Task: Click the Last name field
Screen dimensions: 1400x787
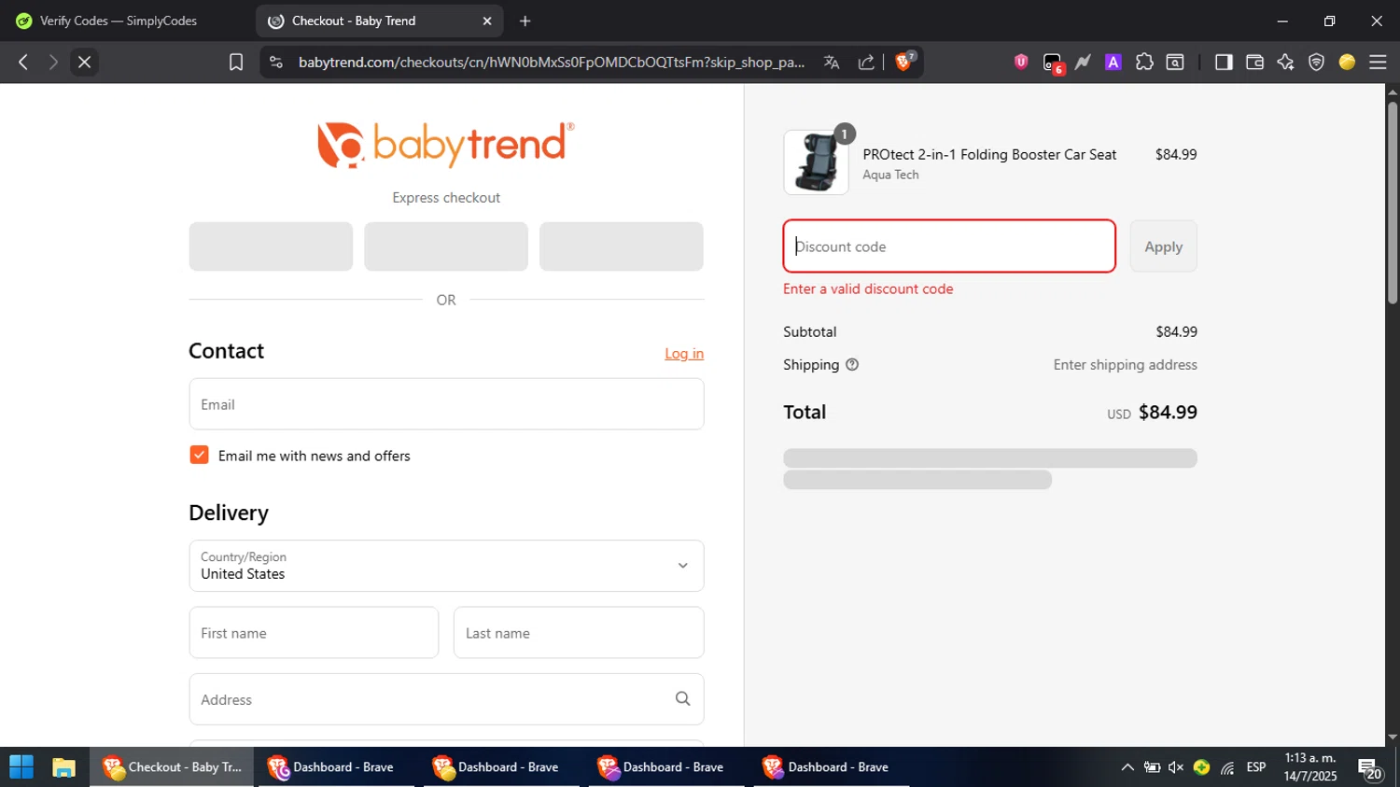Action: (579, 633)
